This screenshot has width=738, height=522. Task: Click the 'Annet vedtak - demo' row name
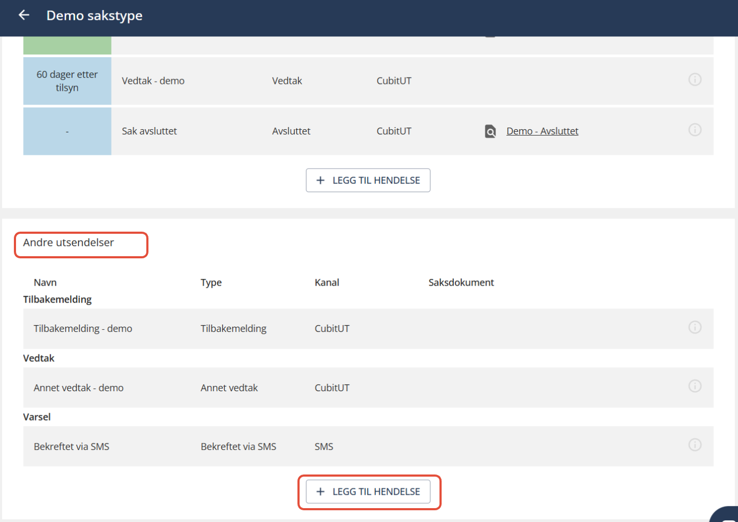click(78, 388)
